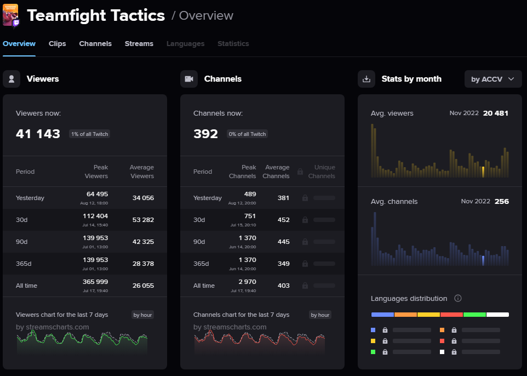
Task: Click the lock next to green language square
Action: tap(385, 352)
